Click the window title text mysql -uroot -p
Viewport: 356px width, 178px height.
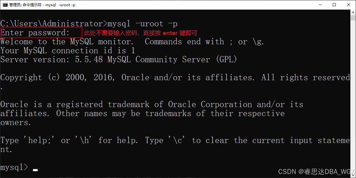point(60,5)
